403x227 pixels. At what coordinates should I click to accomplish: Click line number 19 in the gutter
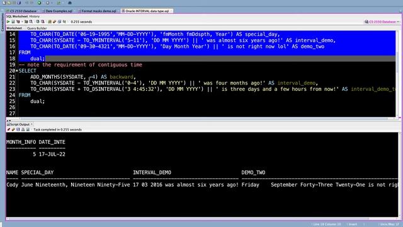point(12,64)
